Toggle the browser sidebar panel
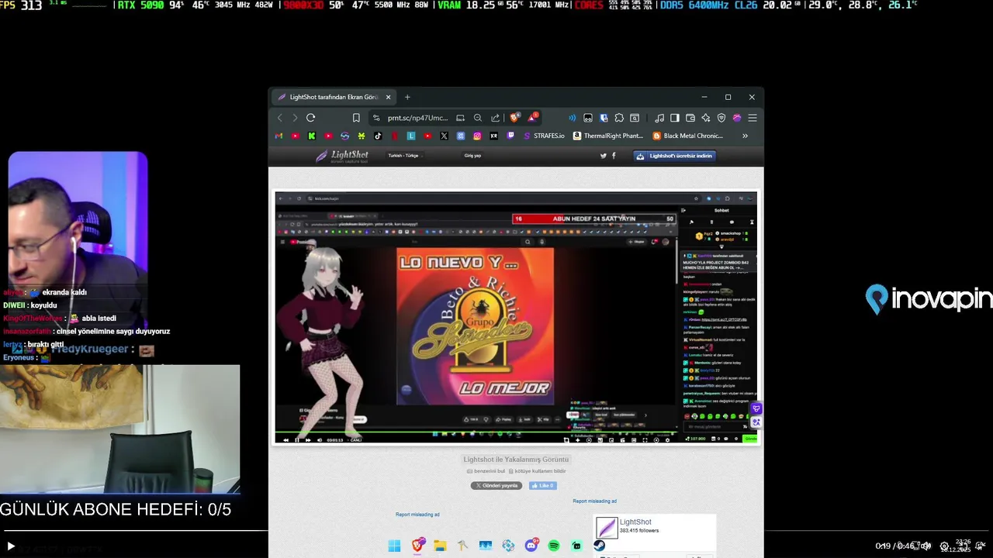The width and height of the screenshot is (993, 558). (x=675, y=118)
